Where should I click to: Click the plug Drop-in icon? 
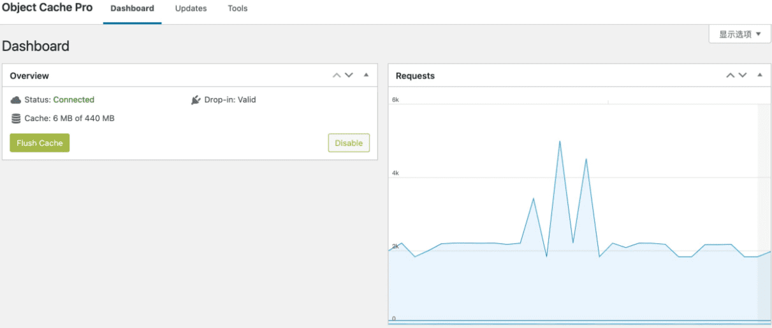pos(196,100)
